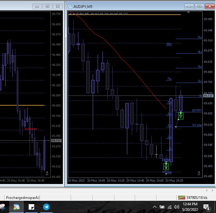Select the H1 Line label on right side
The width and height of the screenshot is (216, 213).
[x=197, y=125]
